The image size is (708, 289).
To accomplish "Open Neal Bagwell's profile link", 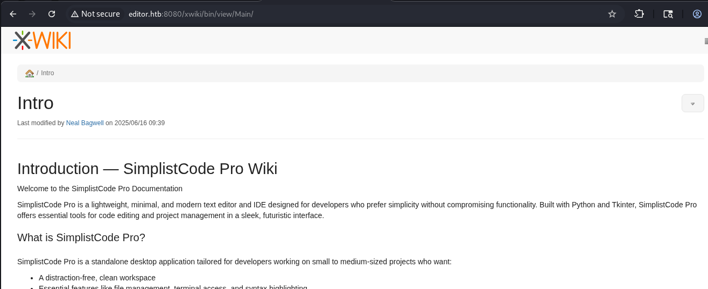I will (85, 123).
